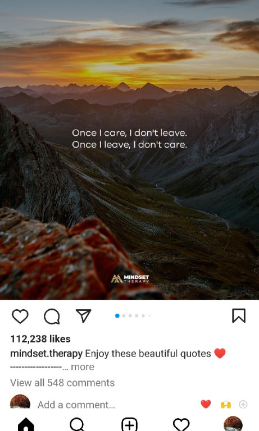Tap your avatar beside comment field
Viewport: 259px width, 431px height.
click(20, 402)
